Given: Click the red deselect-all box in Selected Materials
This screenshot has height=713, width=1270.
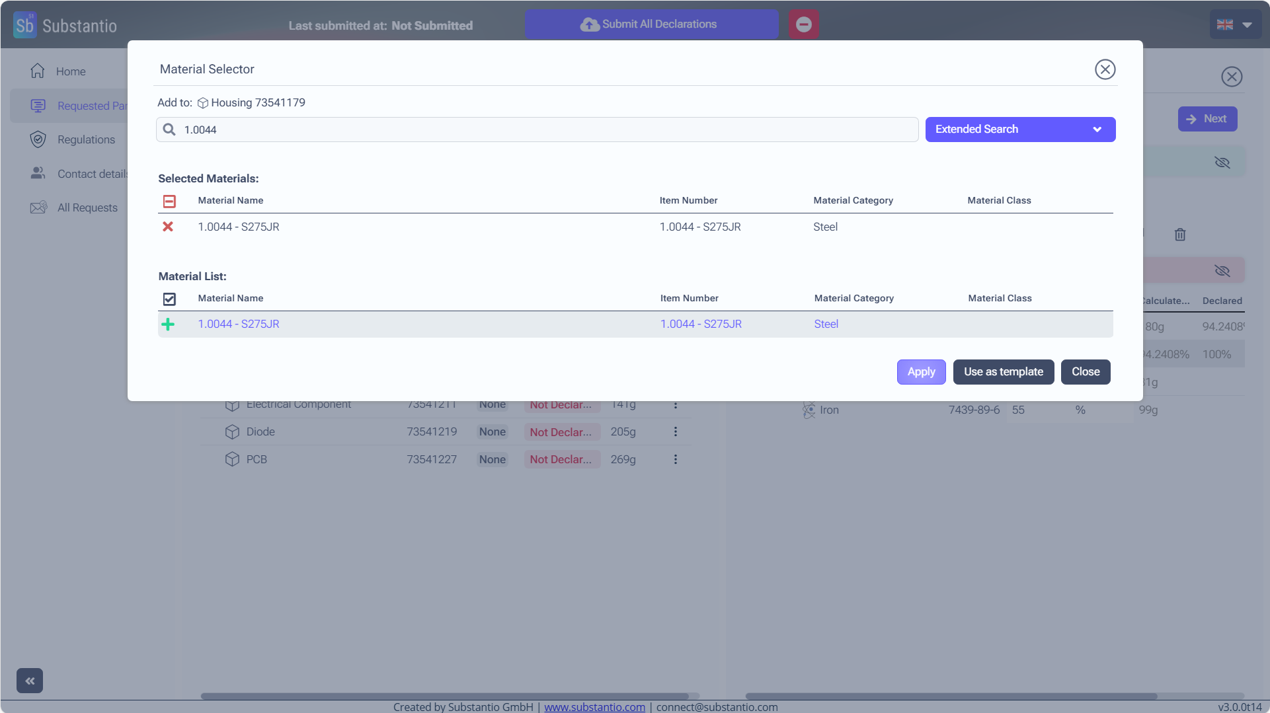Looking at the screenshot, I should [169, 201].
